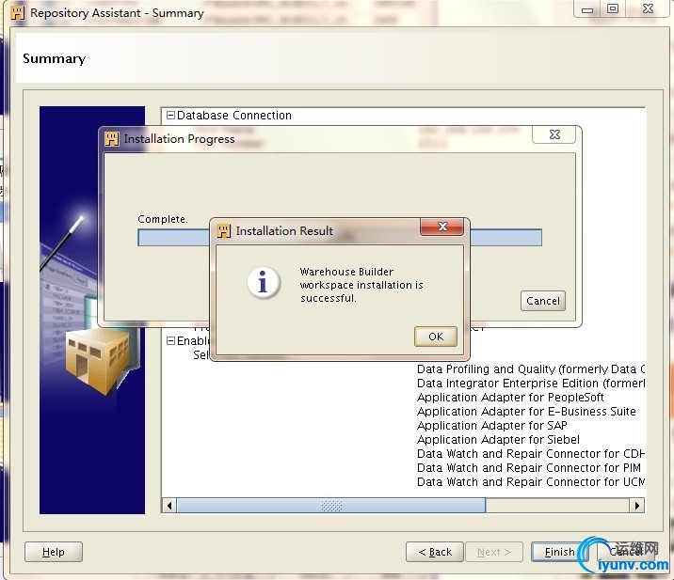Select 'Data Watch and Repair Connector for CDH'

(530, 453)
